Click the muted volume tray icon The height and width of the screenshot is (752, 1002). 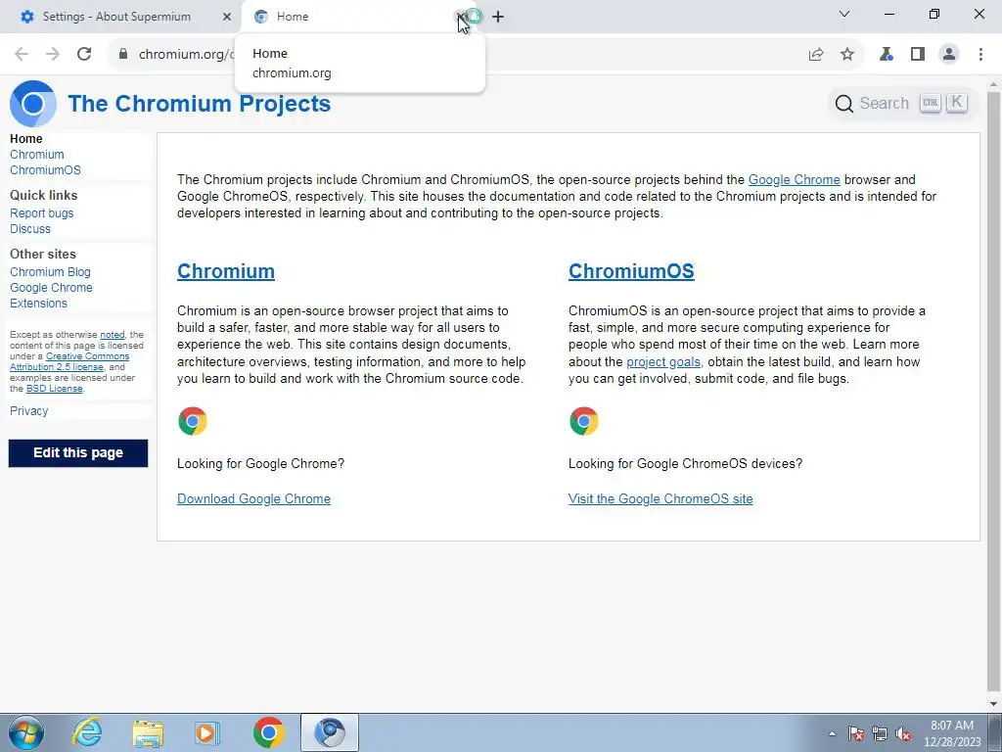click(x=903, y=733)
